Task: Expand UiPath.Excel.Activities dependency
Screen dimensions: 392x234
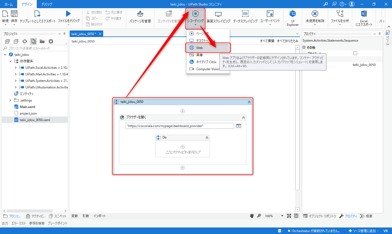Action: click(16, 68)
